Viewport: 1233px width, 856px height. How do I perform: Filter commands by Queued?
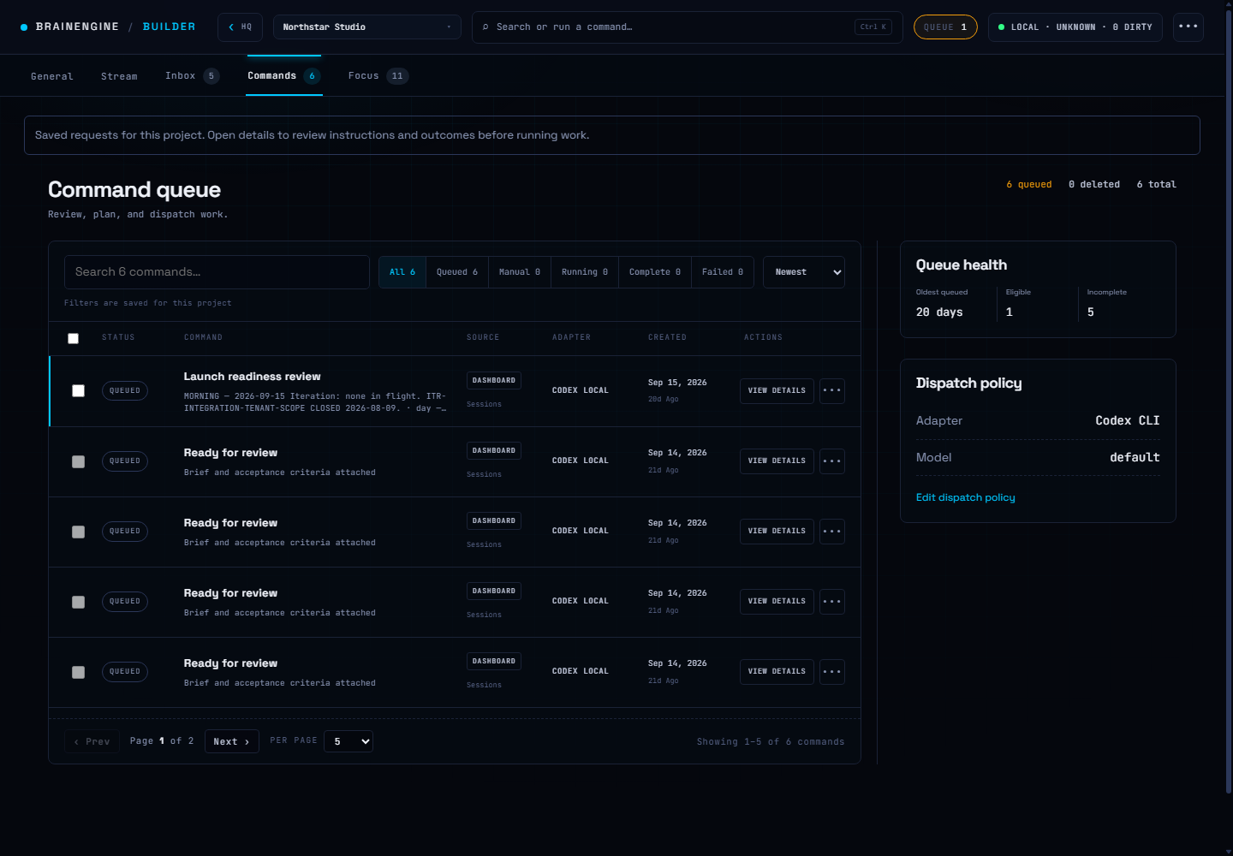coord(457,272)
